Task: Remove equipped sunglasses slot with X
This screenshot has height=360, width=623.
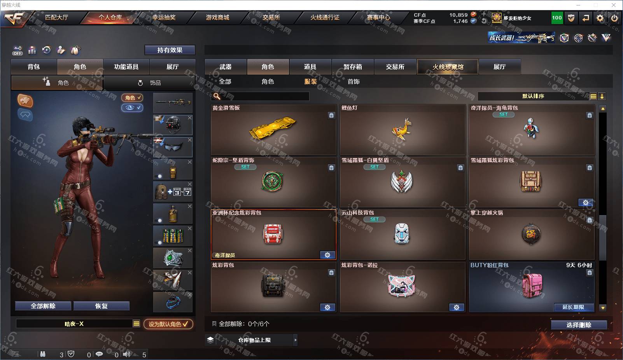Action: 190,140
